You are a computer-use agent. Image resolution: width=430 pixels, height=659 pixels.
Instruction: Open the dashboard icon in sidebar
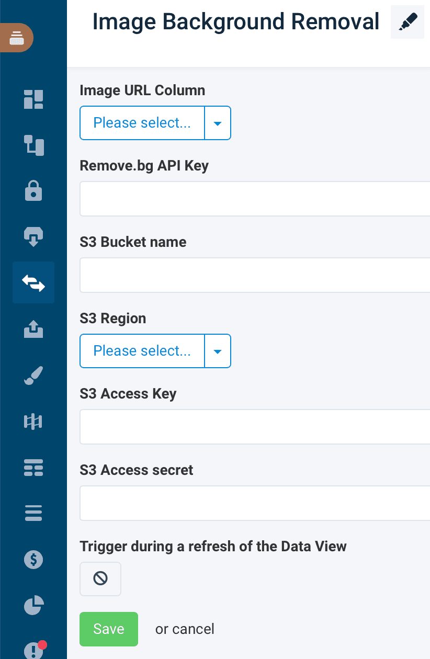pos(33,99)
